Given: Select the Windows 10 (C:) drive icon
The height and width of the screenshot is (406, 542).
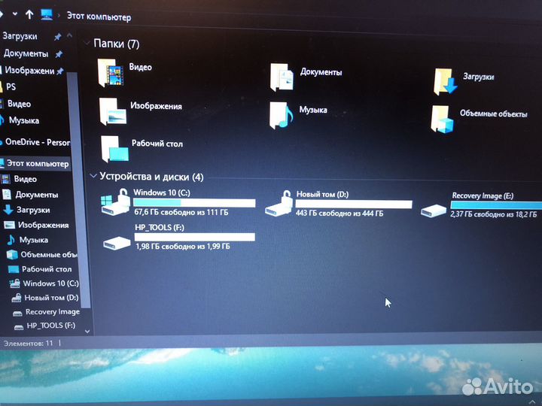Looking at the screenshot, I should [x=115, y=202].
